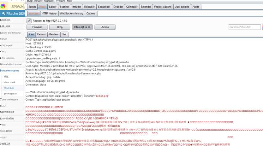The image size is (263, 146).
Task: Select the Proxy tab
Action: tap(42, 7)
